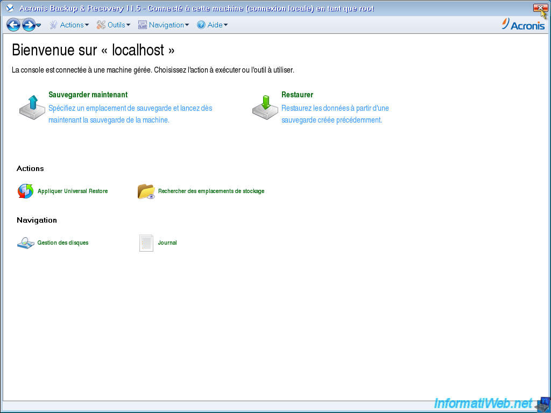Click the description Restaurez les données
Image resolution: width=551 pixels, height=413 pixels.
[x=335, y=114]
